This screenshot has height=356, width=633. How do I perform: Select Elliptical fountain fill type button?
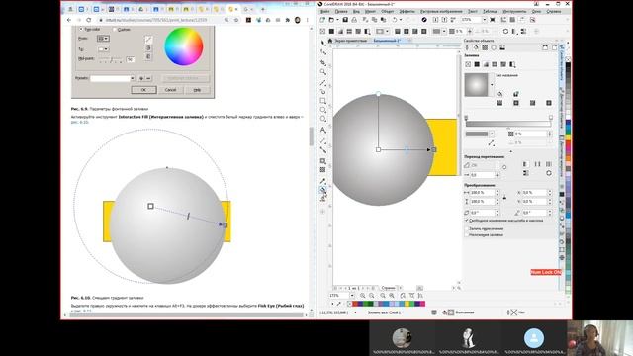click(x=516, y=103)
